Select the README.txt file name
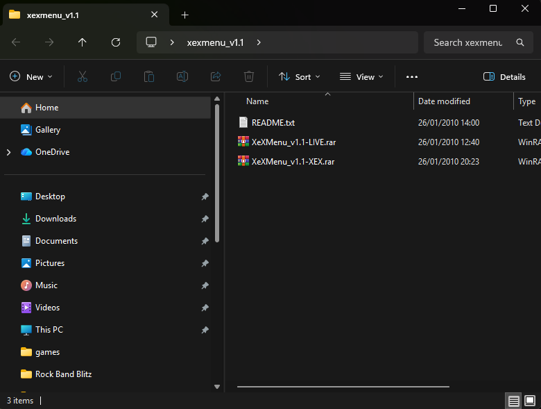Screen dimensions: 541x409 [x=273, y=123]
